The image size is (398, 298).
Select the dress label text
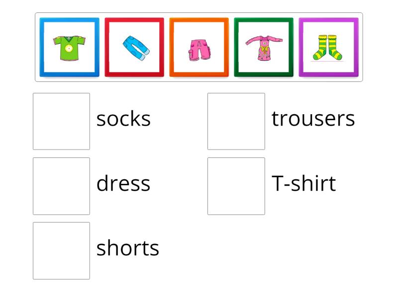(x=123, y=183)
